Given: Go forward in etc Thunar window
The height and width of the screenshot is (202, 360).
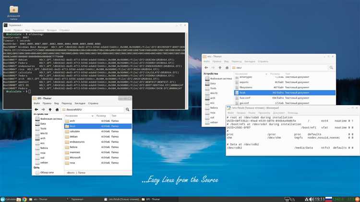Looking at the screenshot, I should pyautogui.click(x=213, y=68).
